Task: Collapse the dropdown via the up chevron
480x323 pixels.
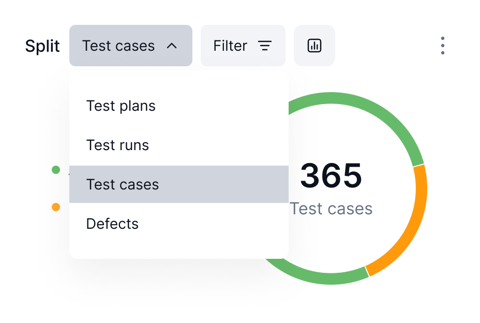Action: click(x=172, y=46)
